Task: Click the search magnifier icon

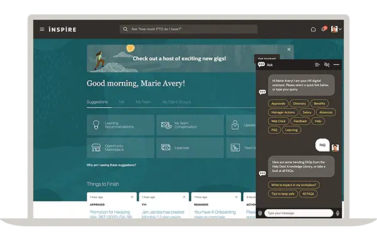Action: coord(125,29)
